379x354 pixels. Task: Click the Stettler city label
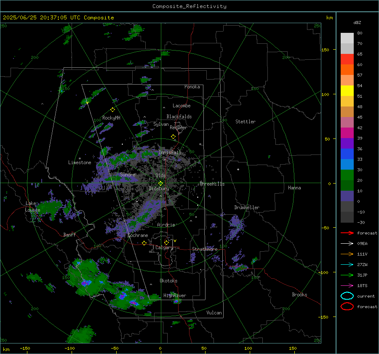(246, 122)
